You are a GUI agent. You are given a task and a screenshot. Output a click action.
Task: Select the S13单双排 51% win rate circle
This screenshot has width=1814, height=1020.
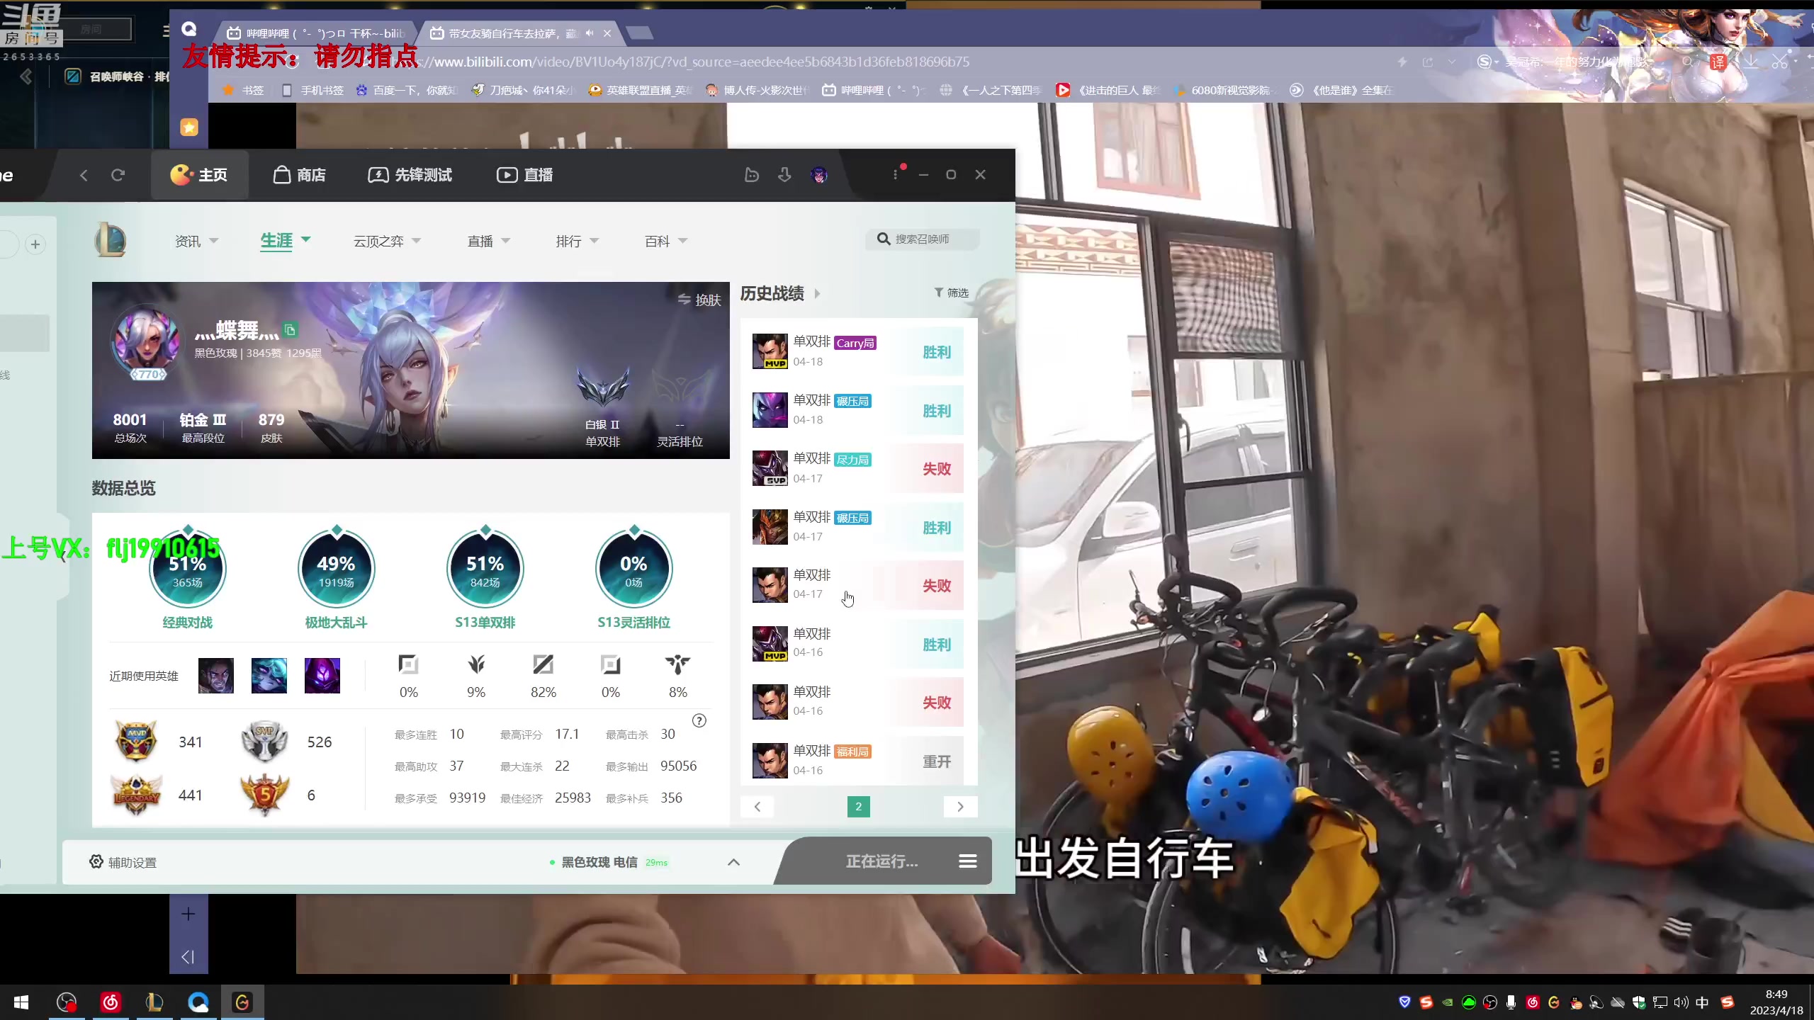click(485, 569)
